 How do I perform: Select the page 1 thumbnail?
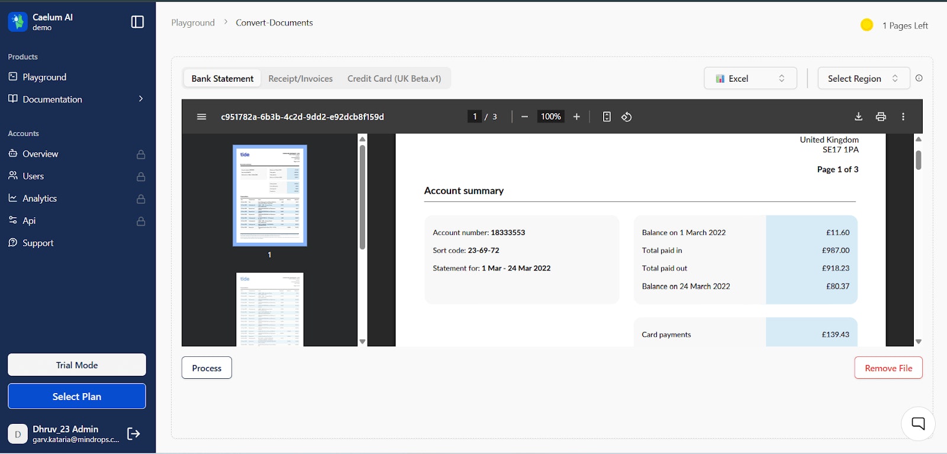coord(270,195)
